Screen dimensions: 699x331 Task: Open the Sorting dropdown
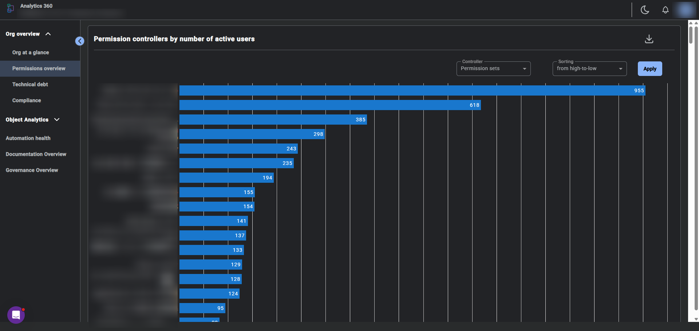click(589, 69)
